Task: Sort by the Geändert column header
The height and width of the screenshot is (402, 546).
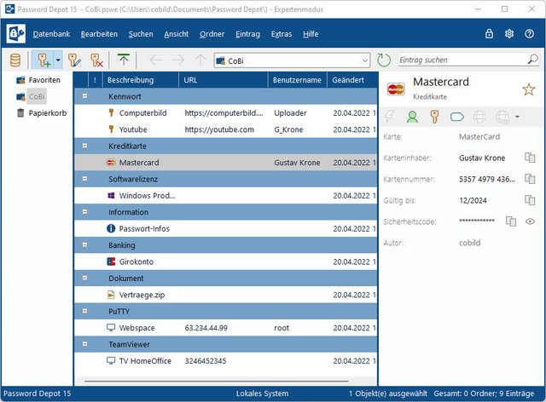Action: [352, 80]
